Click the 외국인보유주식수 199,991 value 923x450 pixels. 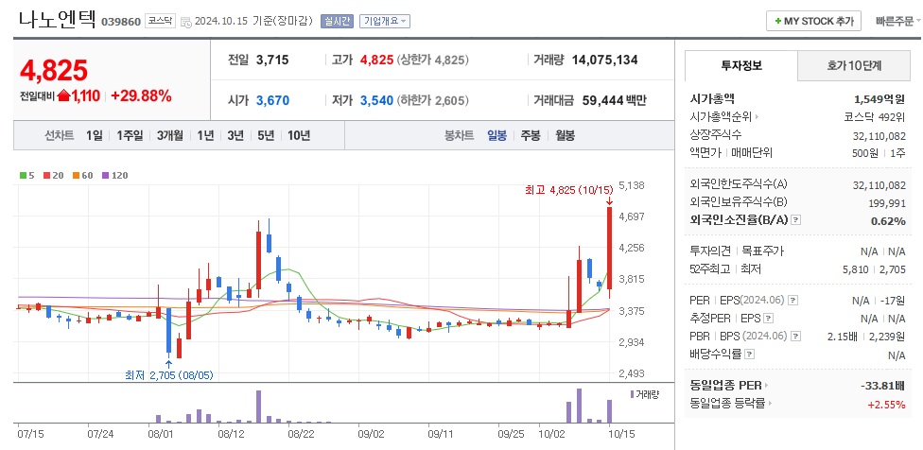click(889, 202)
